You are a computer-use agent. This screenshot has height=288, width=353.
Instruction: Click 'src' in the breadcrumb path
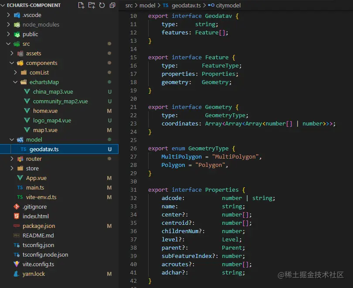pos(129,5)
